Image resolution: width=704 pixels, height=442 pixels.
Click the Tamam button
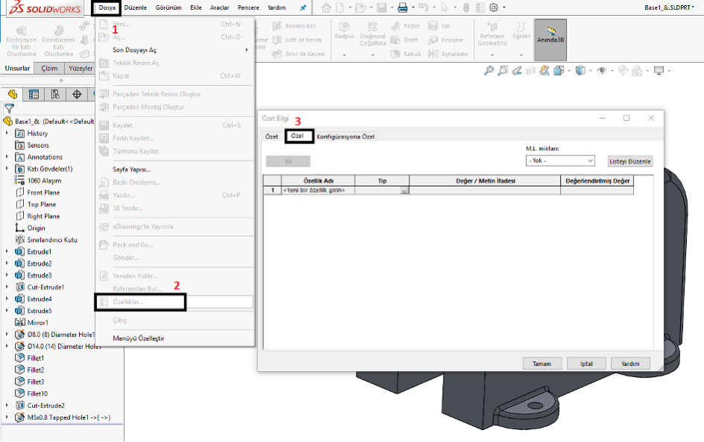(541, 364)
